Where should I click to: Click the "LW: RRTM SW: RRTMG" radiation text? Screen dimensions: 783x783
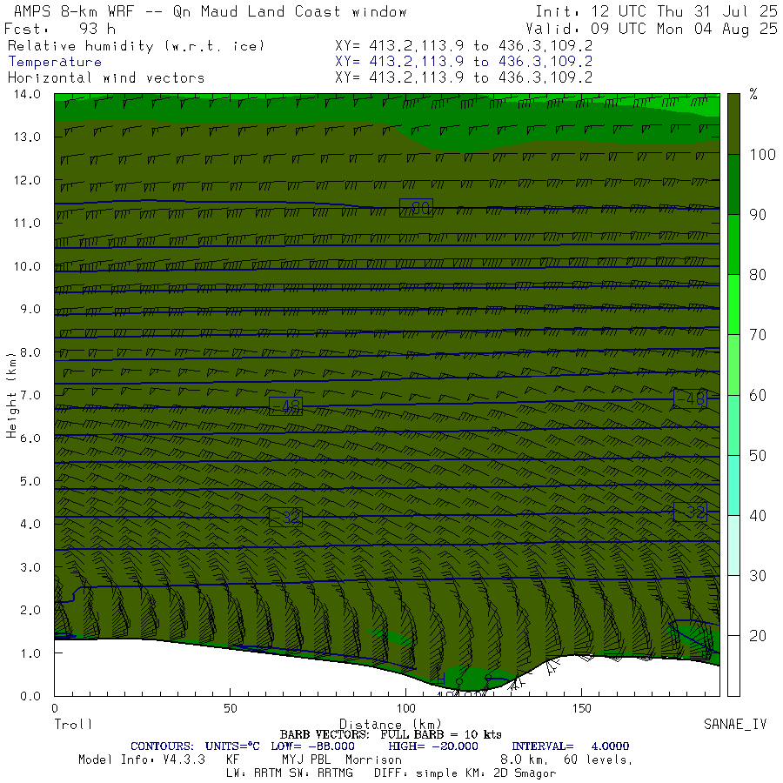[x=290, y=773]
